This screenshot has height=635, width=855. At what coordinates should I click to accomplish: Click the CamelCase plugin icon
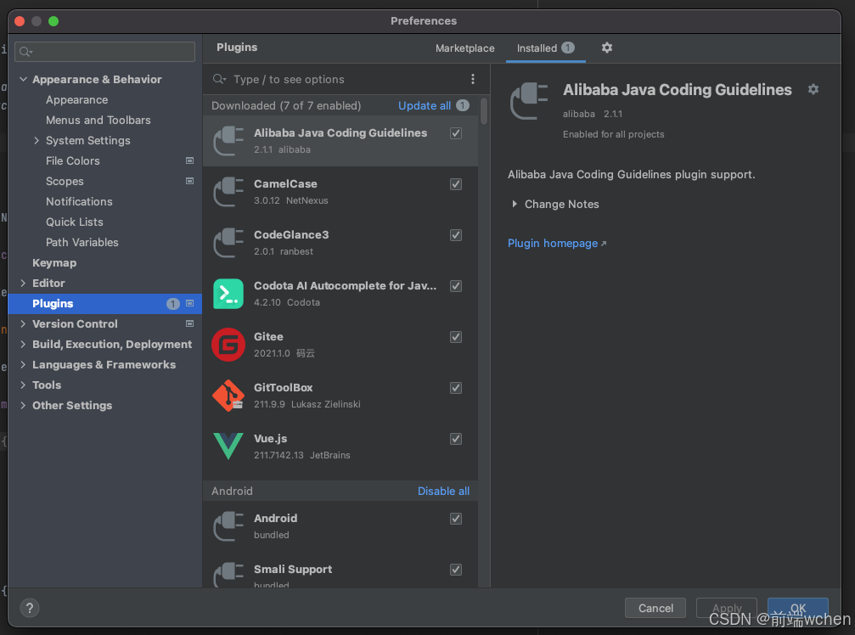pyautogui.click(x=228, y=192)
